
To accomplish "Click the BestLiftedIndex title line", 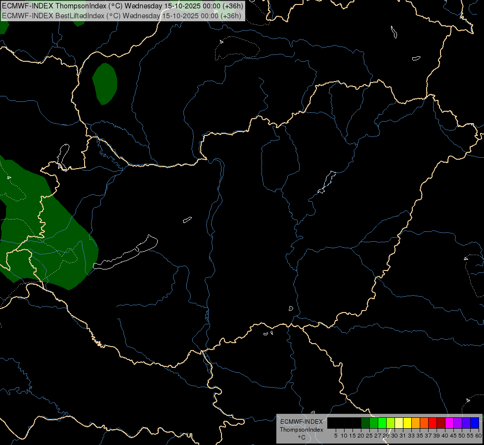I will pos(122,16).
